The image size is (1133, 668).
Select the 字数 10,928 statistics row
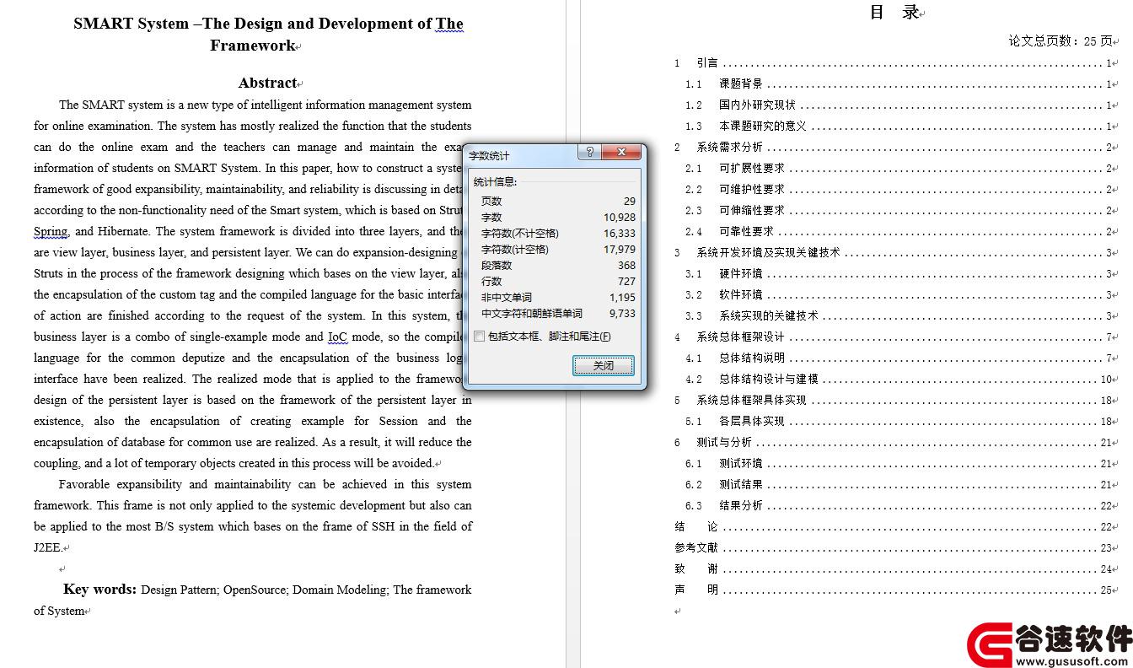(557, 218)
